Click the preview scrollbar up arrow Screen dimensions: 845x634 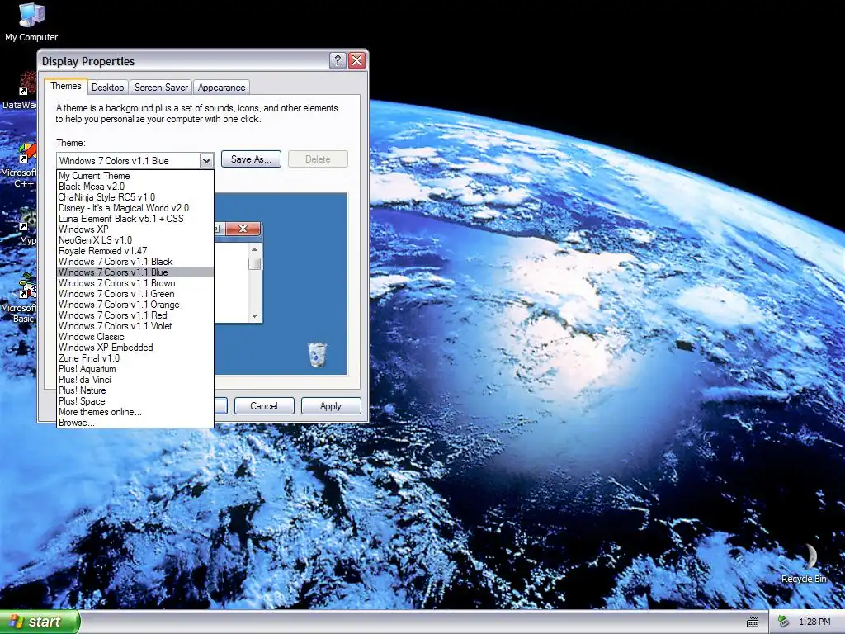255,249
